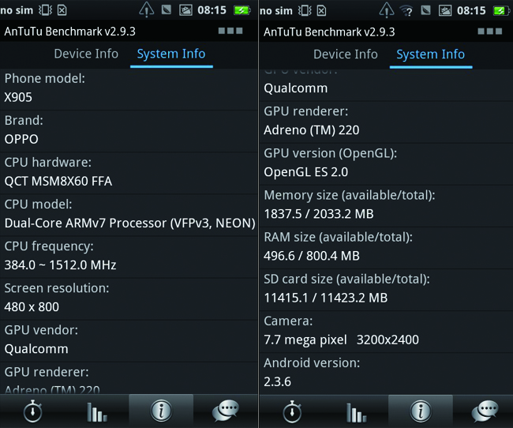The height and width of the screenshot is (428, 513).
Task: Tap Qualcomm GPU vendor in right screen
Action: click(296, 88)
